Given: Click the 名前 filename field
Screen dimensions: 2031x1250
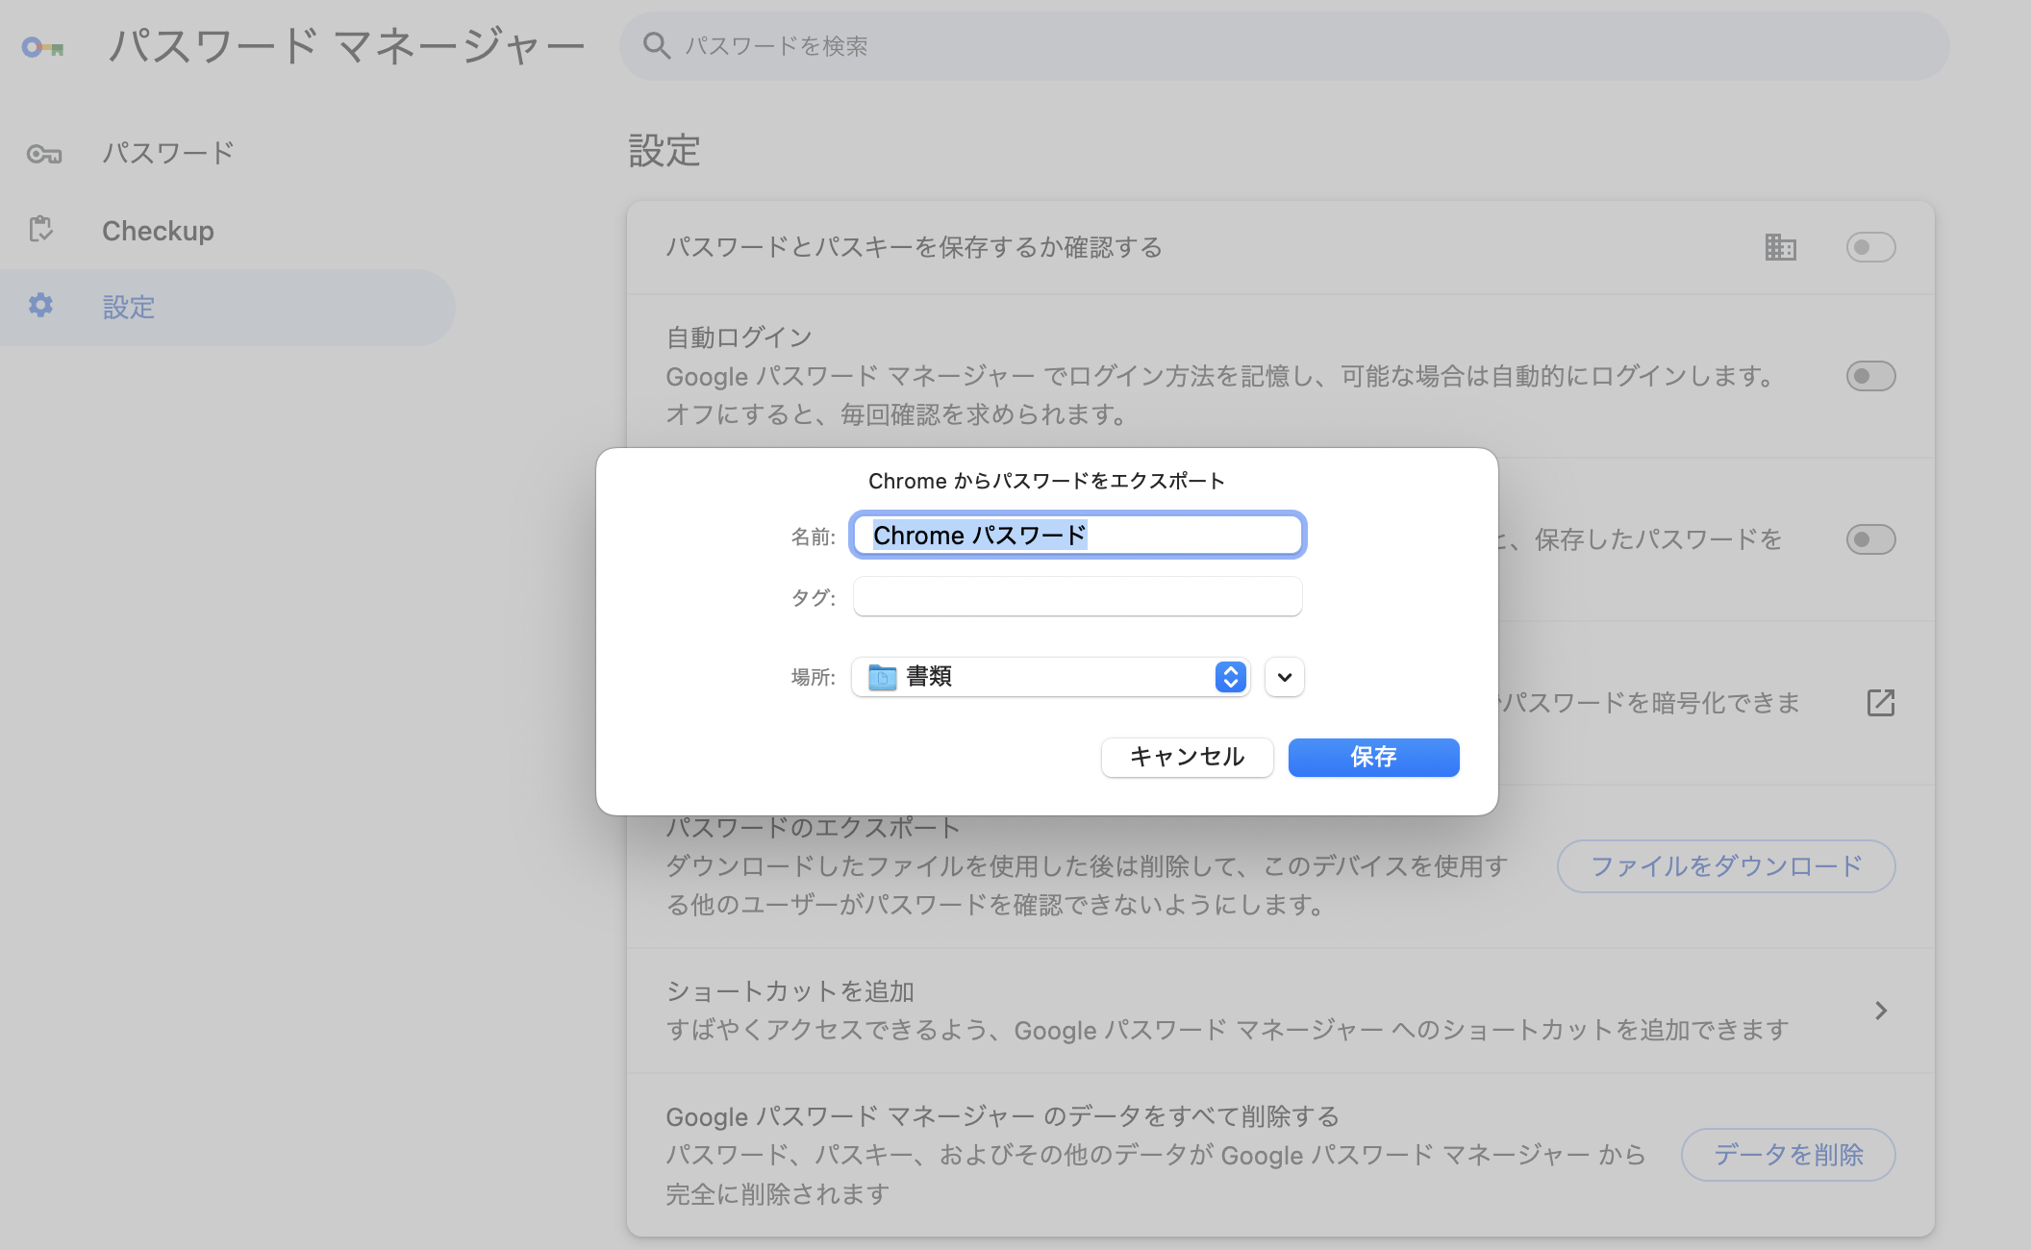Looking at the screenshot, I should [1078, 535].
